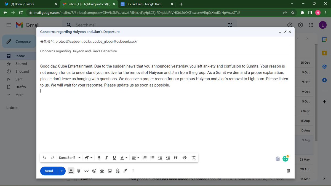Insert files using Google Drive
The width and height of the screenshot is (331, 186).
[102, 171]
